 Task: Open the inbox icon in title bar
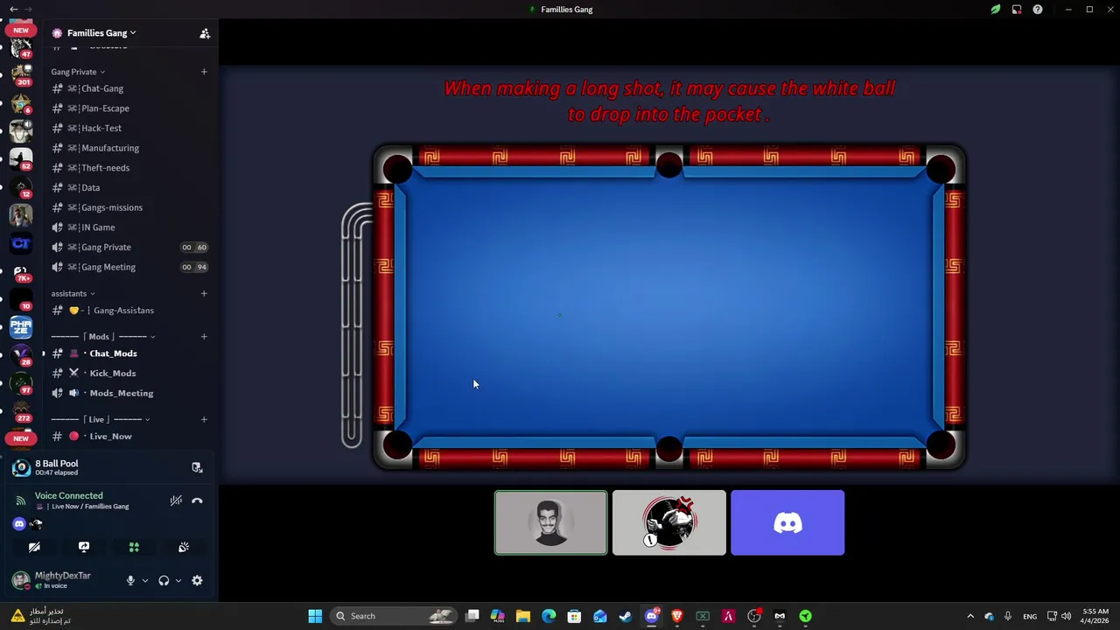1017,10
